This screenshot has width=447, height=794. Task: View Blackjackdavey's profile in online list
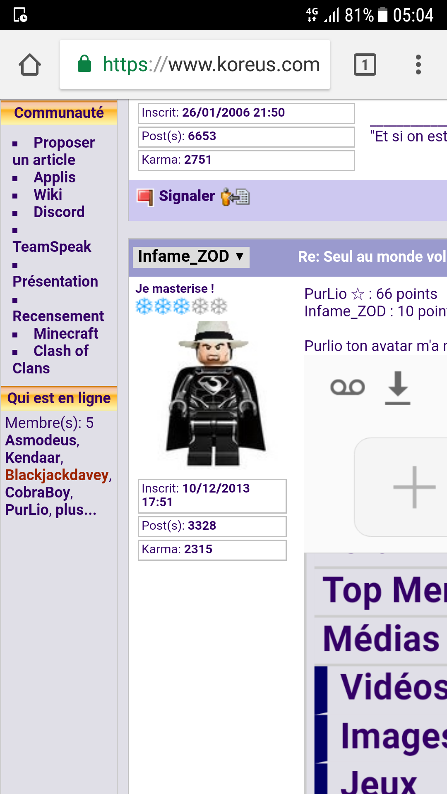(57, 475)
